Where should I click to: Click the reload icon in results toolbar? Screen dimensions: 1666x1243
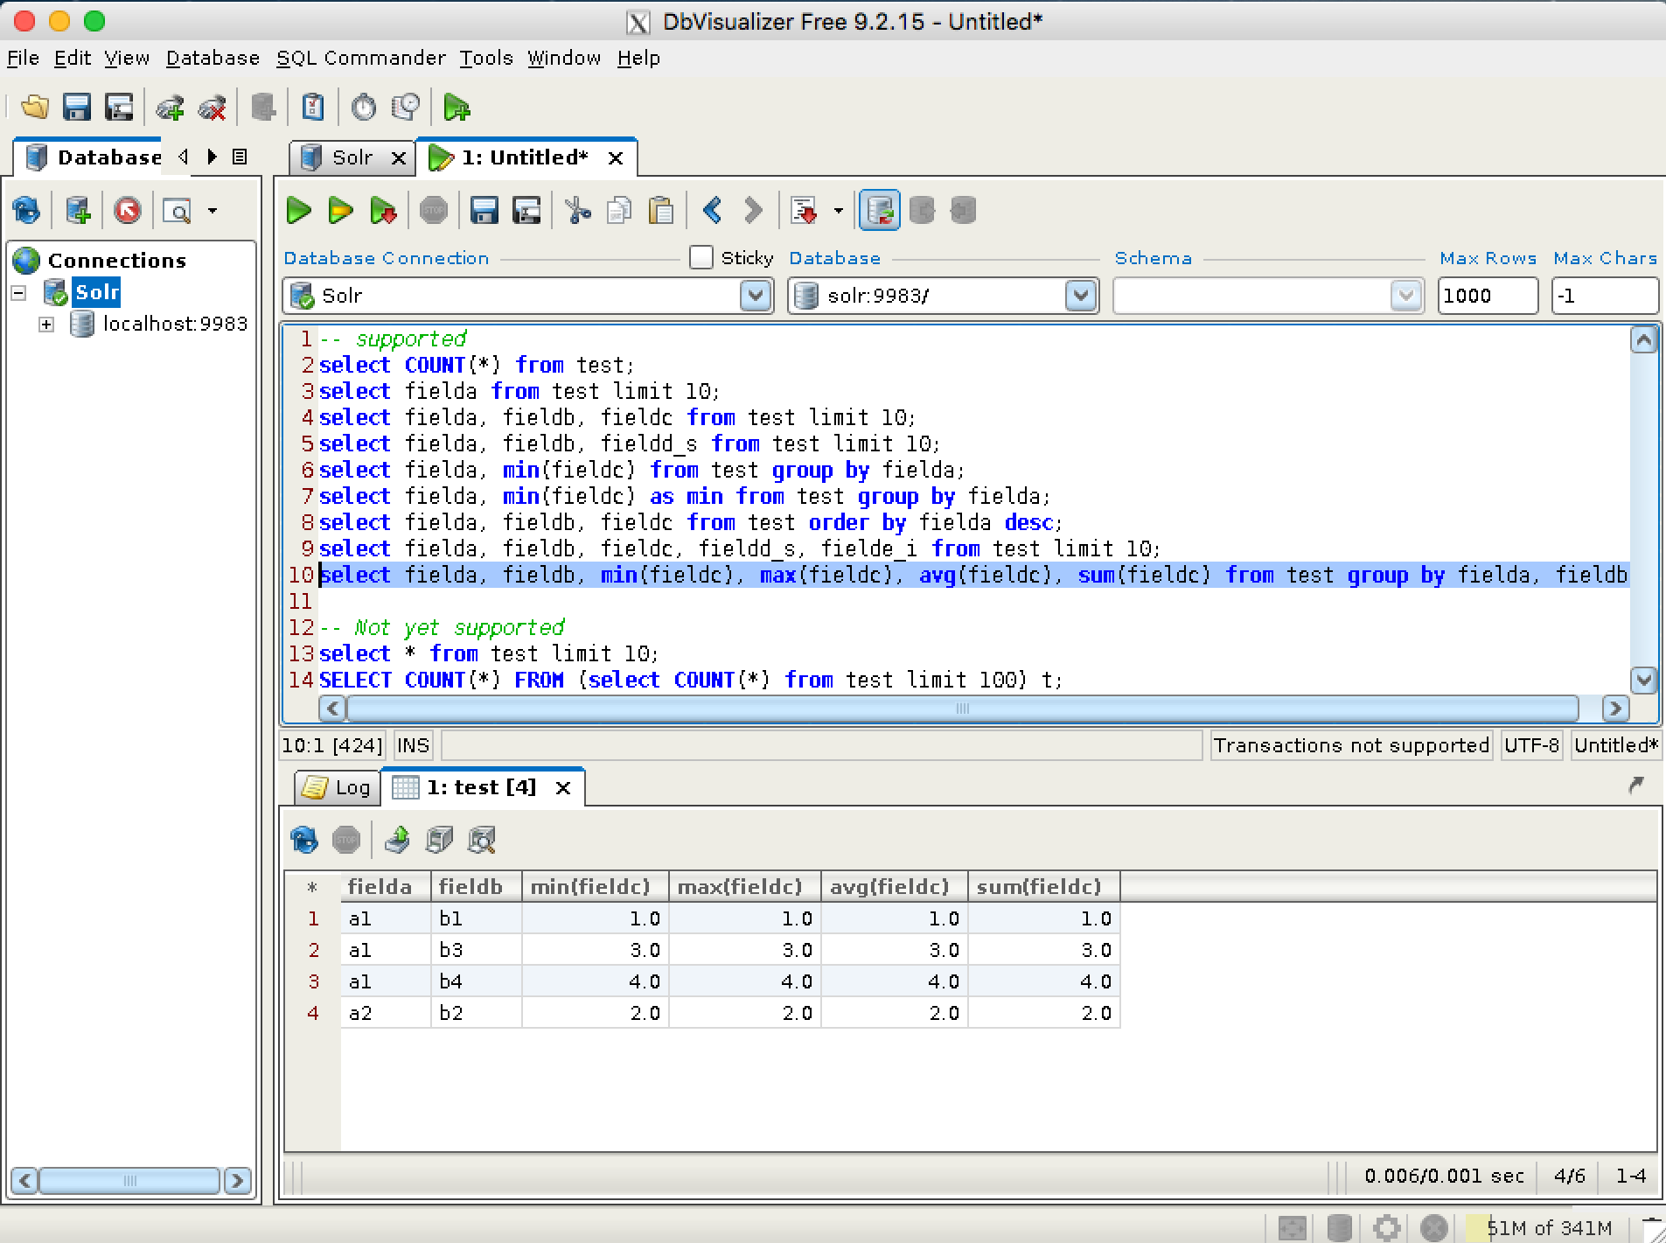tap(304, 840)
